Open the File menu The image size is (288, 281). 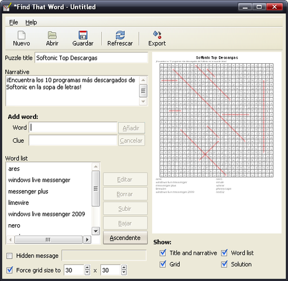pos(13,22)
